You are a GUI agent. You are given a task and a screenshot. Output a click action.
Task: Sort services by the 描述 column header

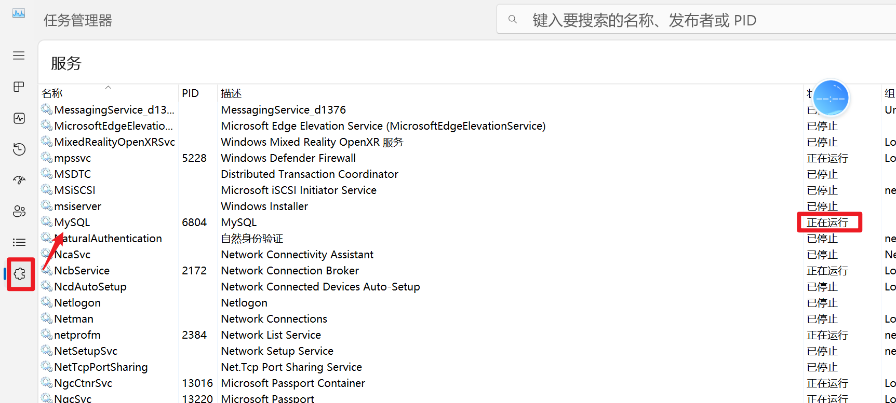point(231,93)
